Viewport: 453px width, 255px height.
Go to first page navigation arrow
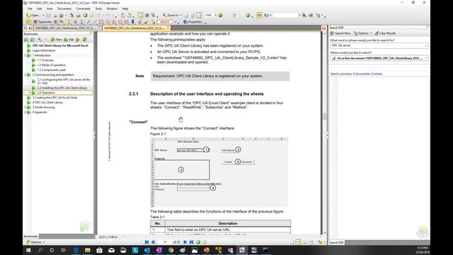tap(147, 242)
